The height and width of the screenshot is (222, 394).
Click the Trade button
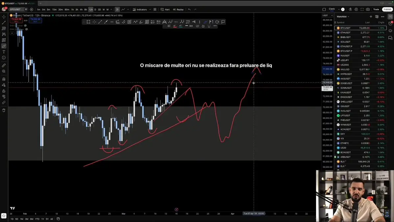pos(376,10)
